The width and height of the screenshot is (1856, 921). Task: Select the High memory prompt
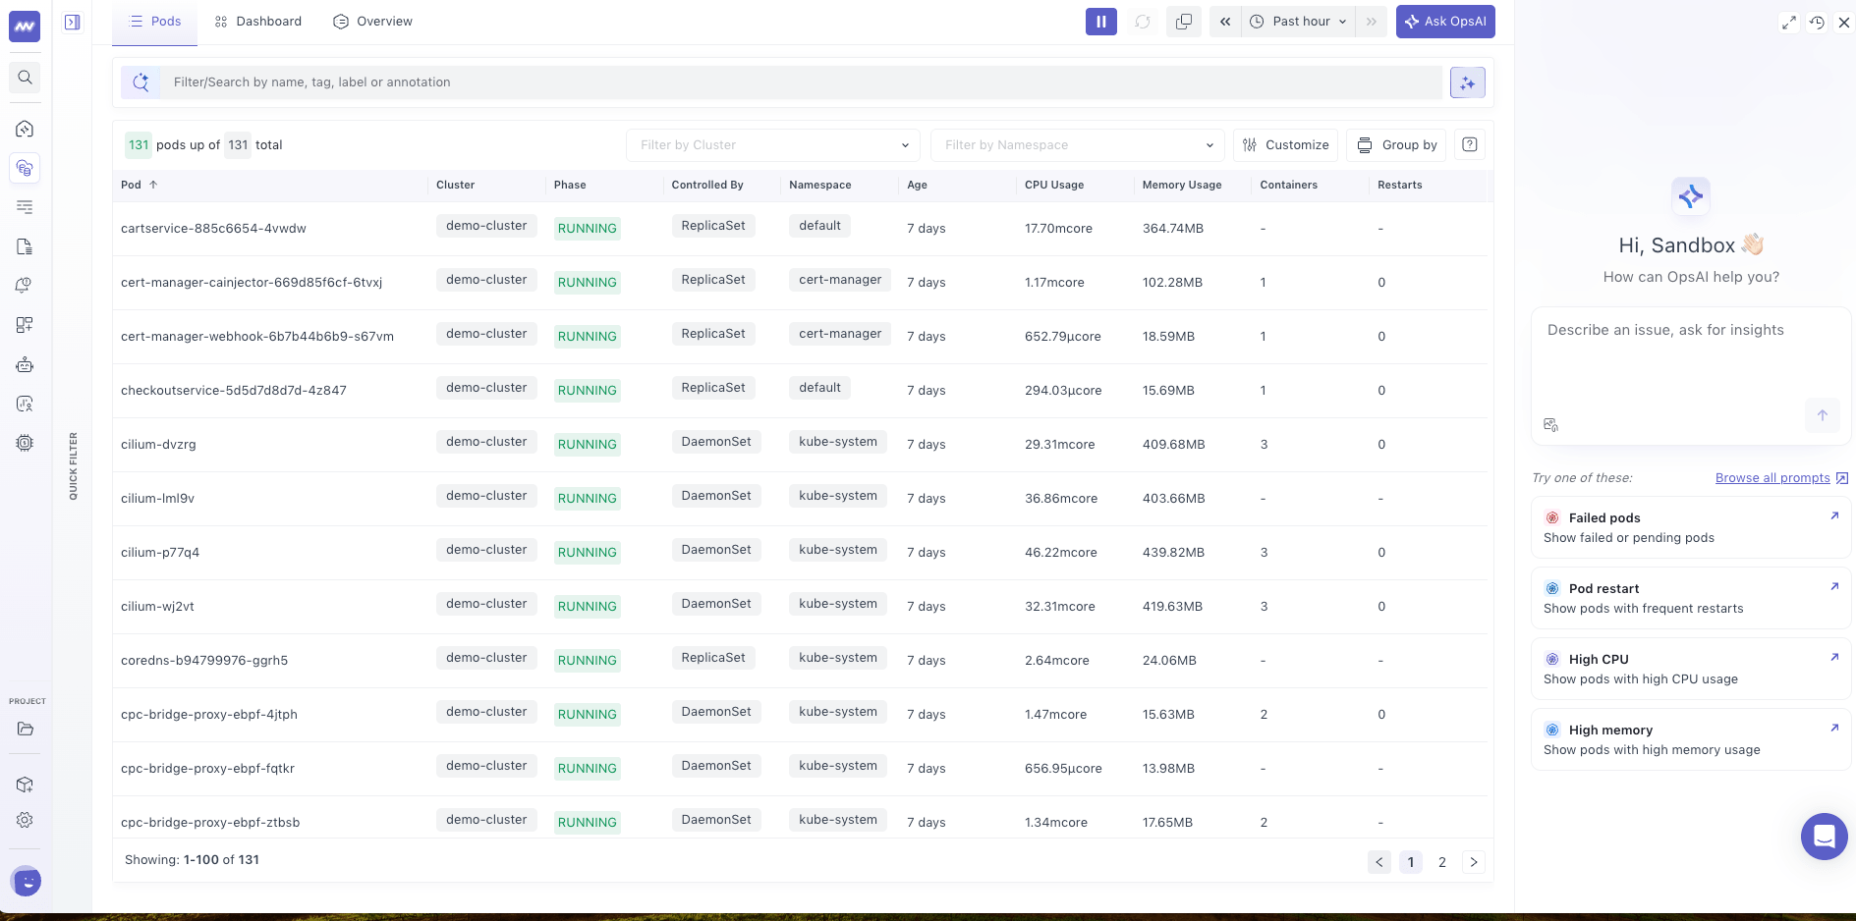pos(1691,739)
